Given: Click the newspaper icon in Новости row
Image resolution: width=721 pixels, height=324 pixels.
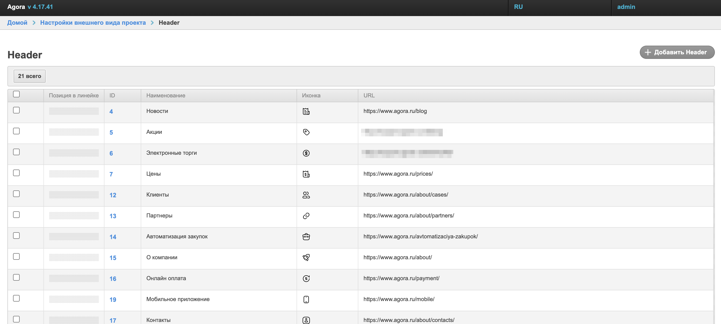Looking at the screenshot, I should click(x=306, y=111).
